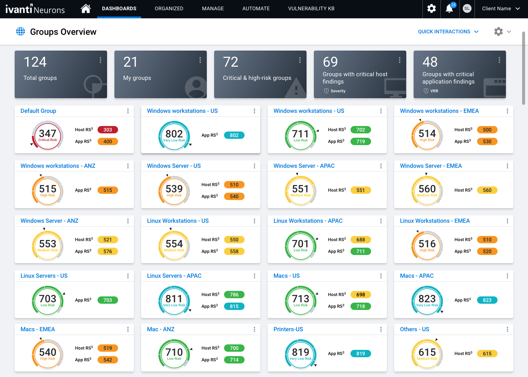Expand the chevron beside the dashboard gear icon
The image size is (528, 377).
[508, 32]
